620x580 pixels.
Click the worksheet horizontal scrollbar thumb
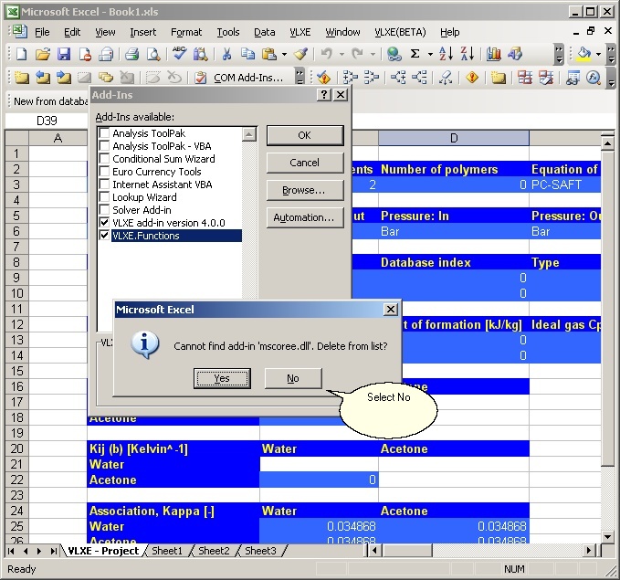407,551
